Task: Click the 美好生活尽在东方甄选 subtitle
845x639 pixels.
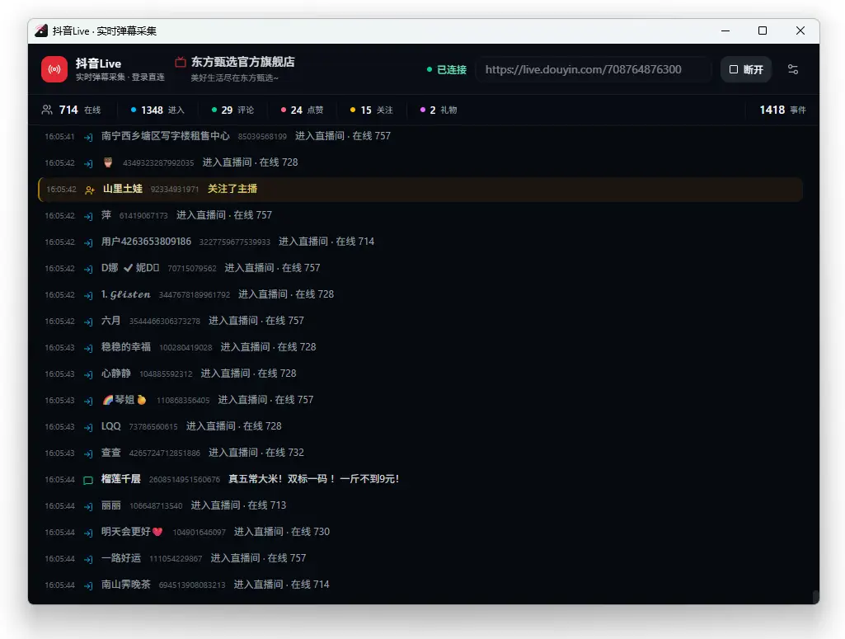Action: [x=234, y=78]
